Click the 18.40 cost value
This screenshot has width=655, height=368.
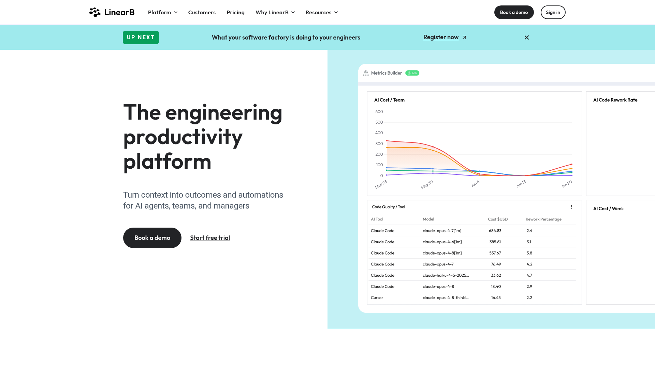tap(496, 287)
